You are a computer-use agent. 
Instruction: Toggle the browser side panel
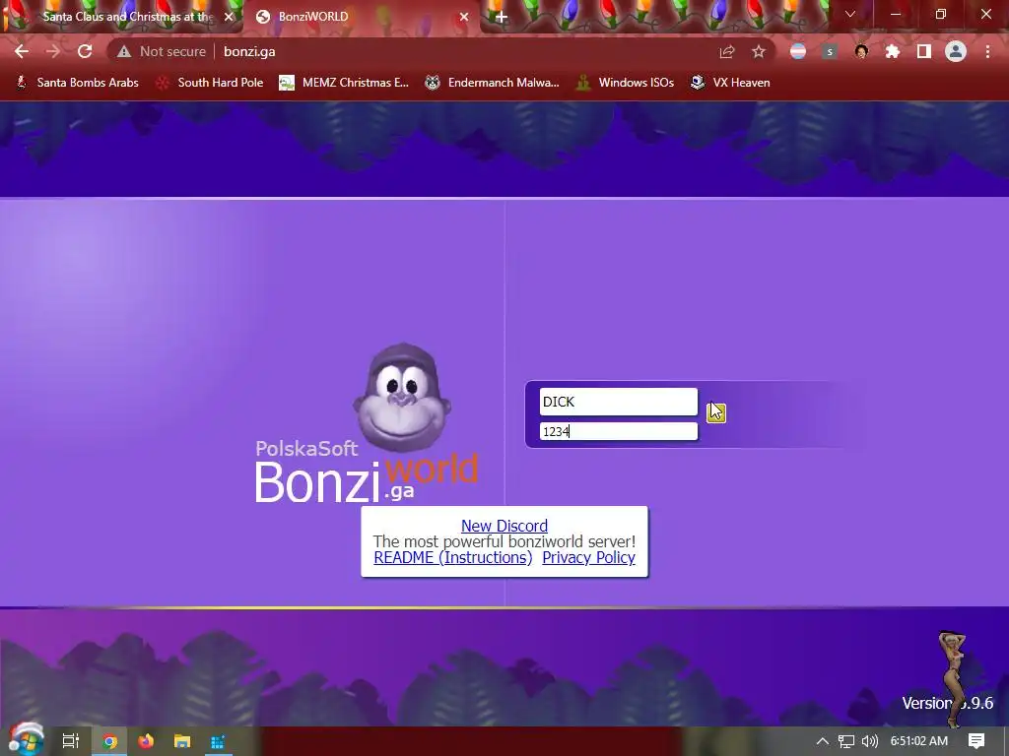tap(924, 51)
